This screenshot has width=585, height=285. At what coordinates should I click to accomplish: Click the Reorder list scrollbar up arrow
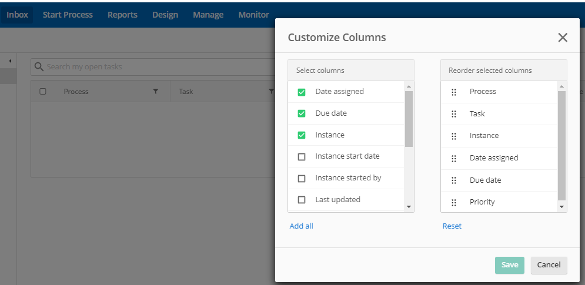tap(562, 86)
